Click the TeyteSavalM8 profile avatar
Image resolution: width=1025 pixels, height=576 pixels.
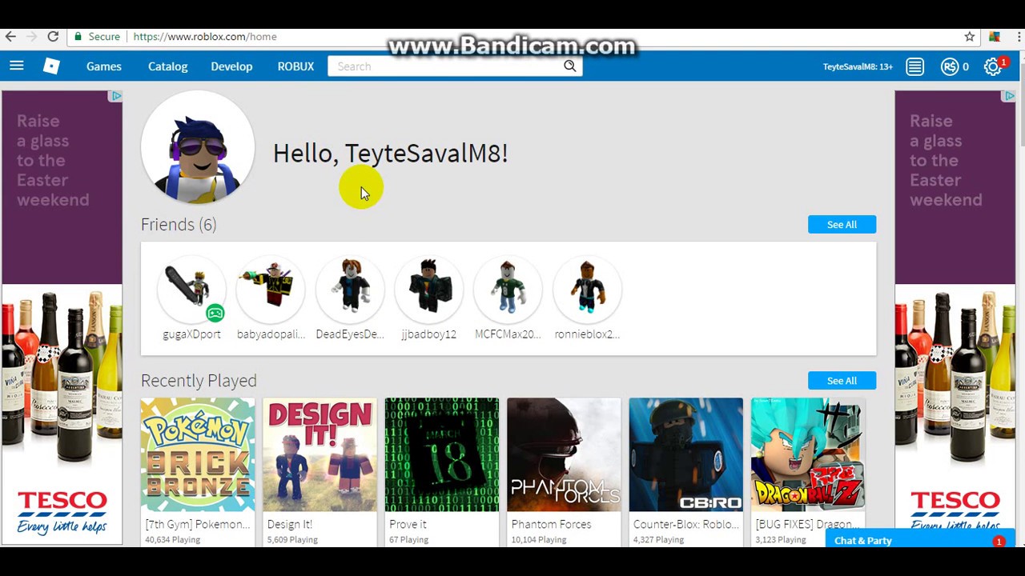[x=198, y=147]
